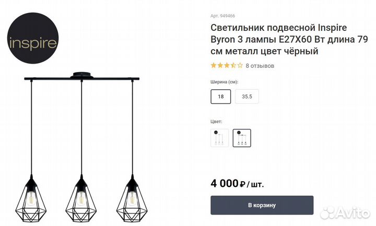Image resolution: width=376 pixels, height=226 pixels.
Task: Click the fifth rating star
Action: point(240,66)
